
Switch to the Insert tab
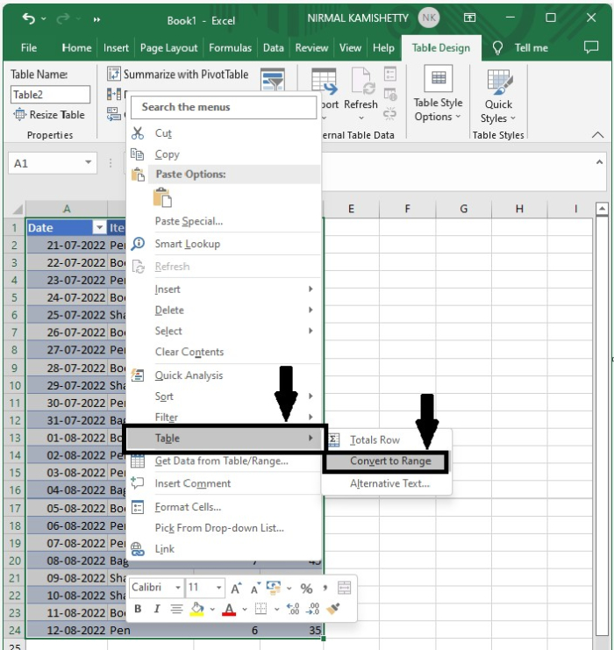click(116, 47)
